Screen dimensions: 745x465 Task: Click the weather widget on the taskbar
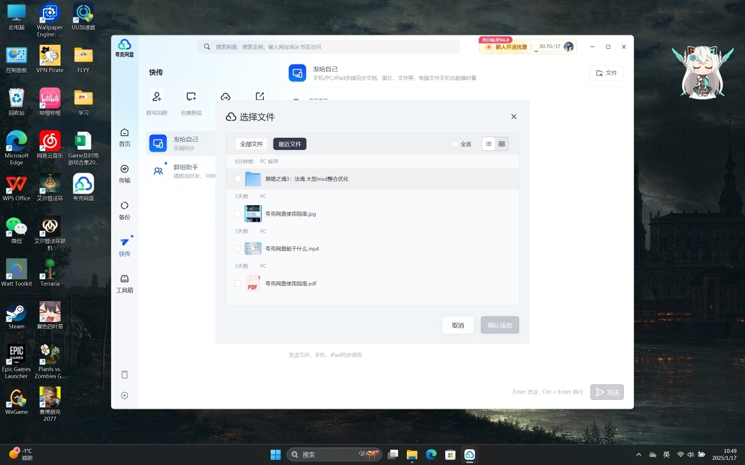pyautogui.click(x=21, y=455)
